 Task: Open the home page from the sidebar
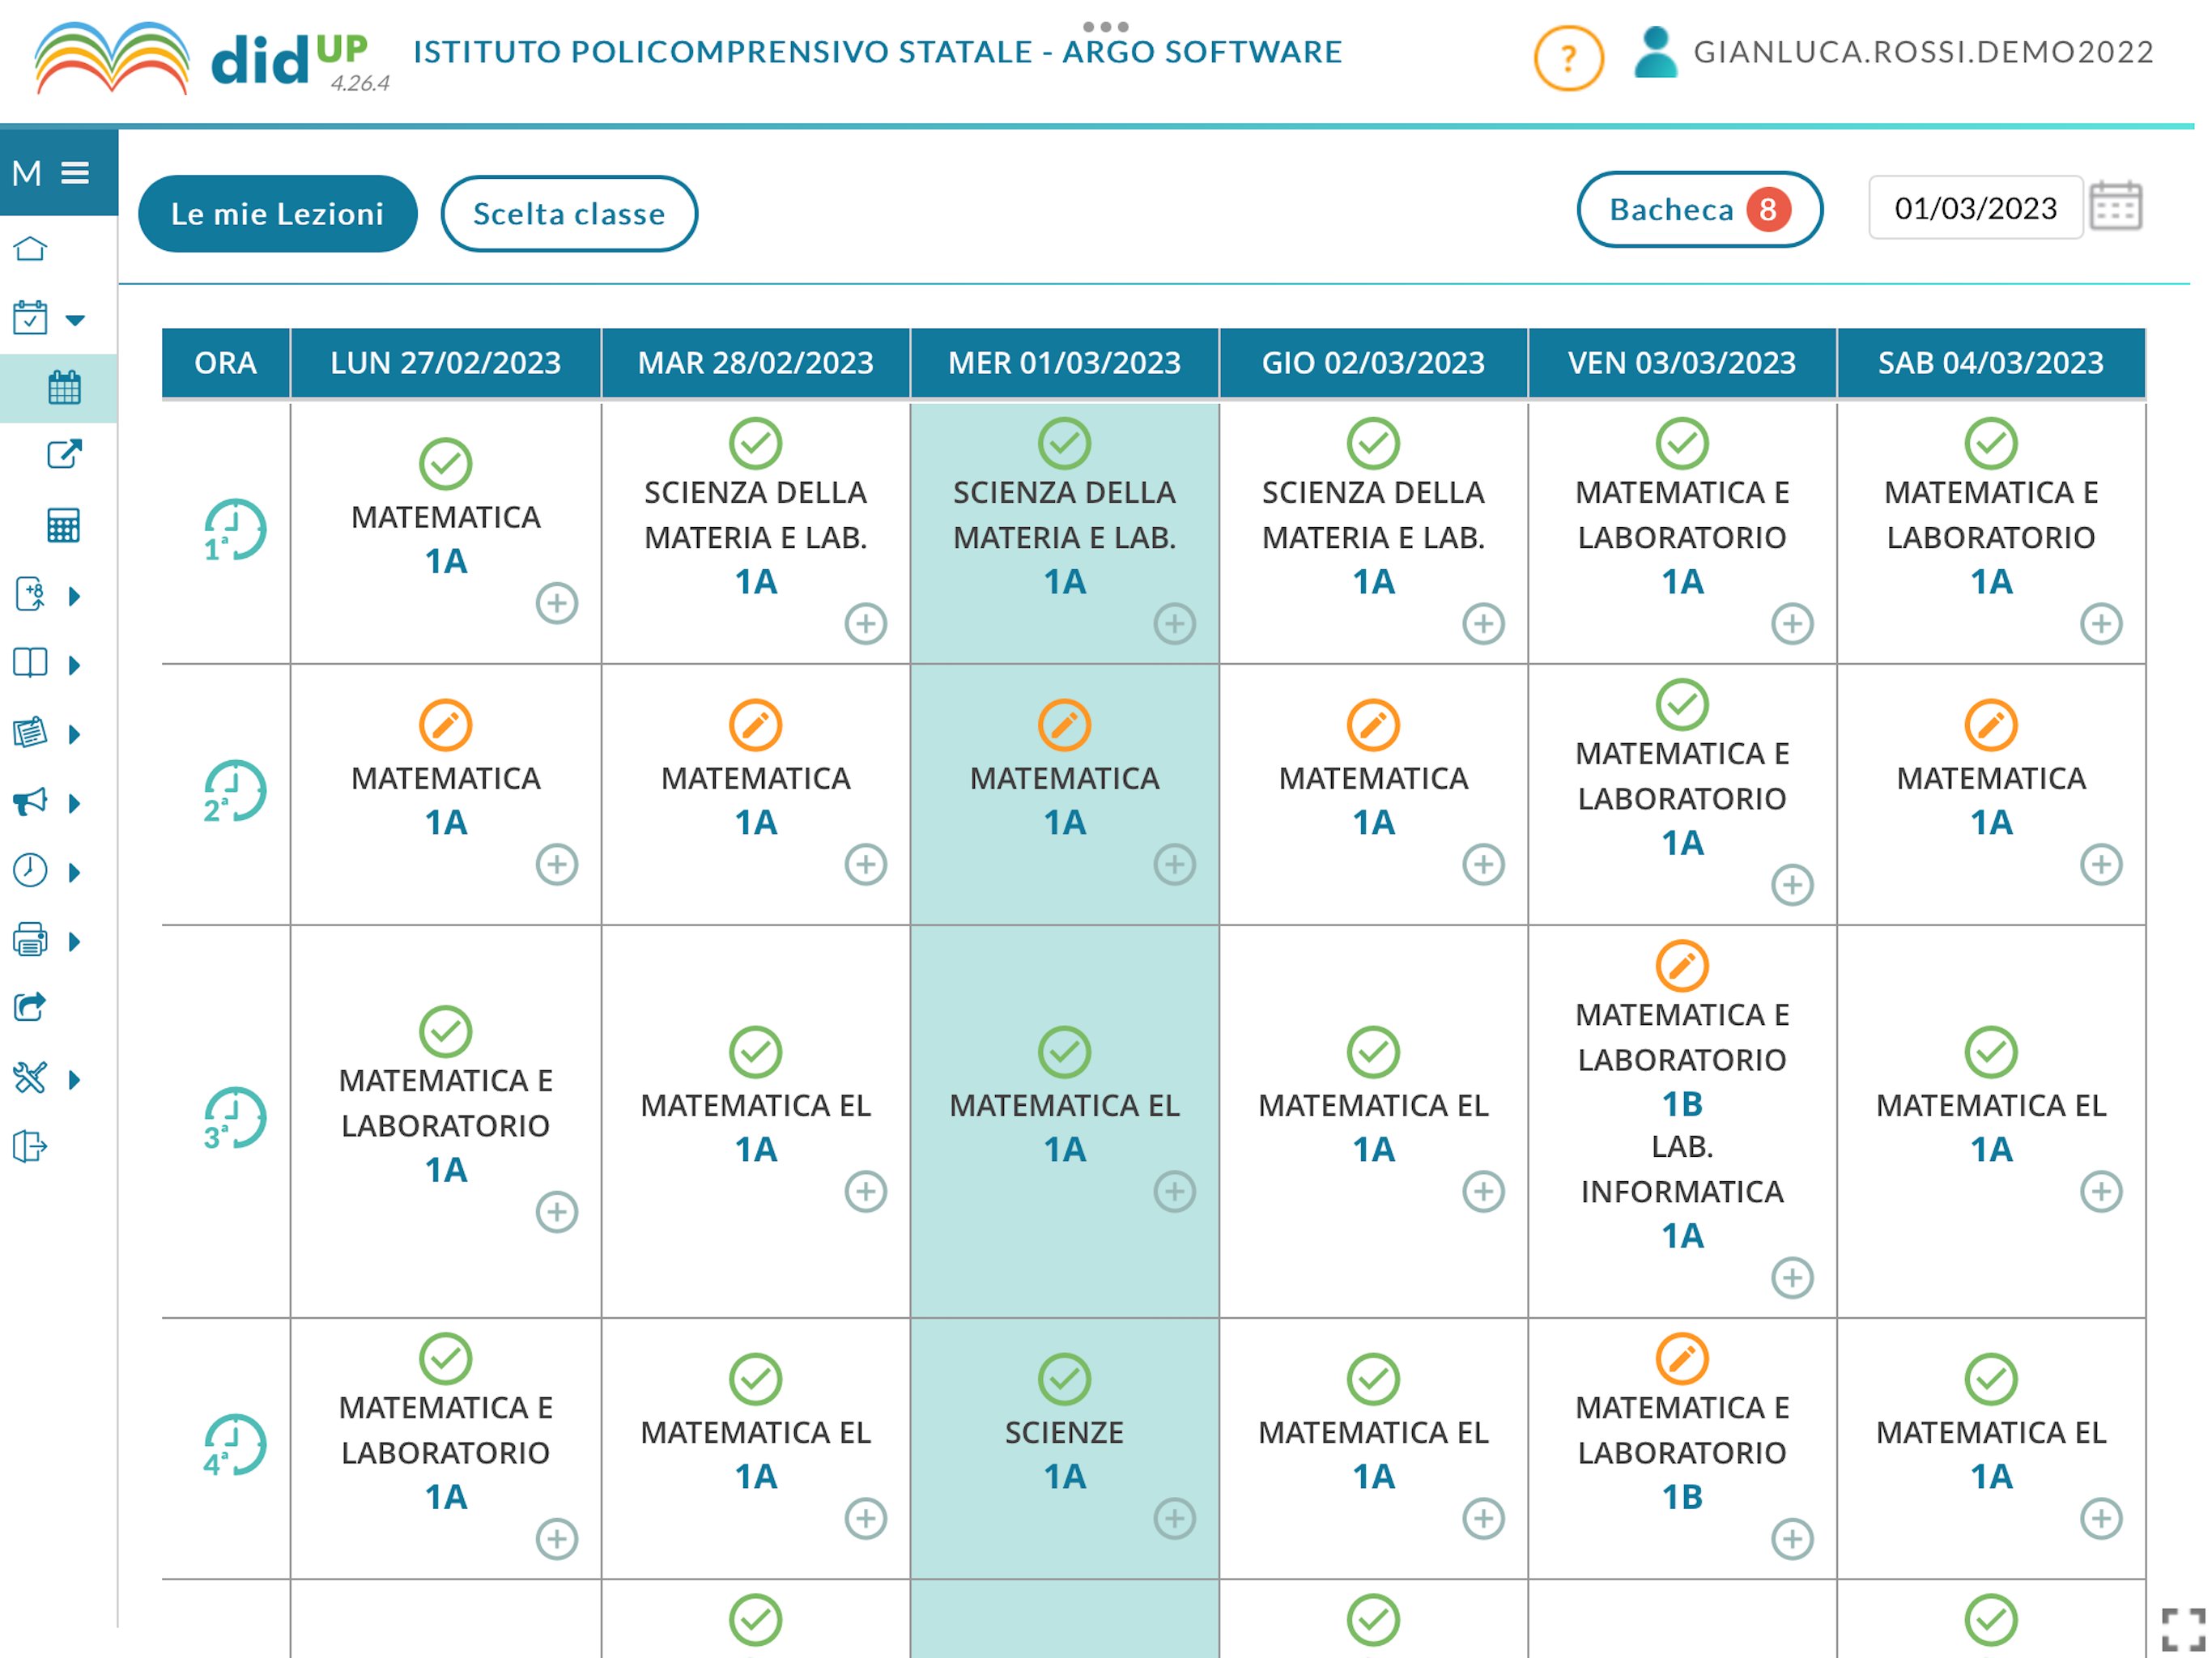point(30,249)
